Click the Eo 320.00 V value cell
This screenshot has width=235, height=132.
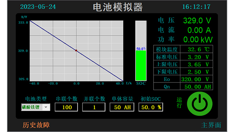(x=196, y=79)
